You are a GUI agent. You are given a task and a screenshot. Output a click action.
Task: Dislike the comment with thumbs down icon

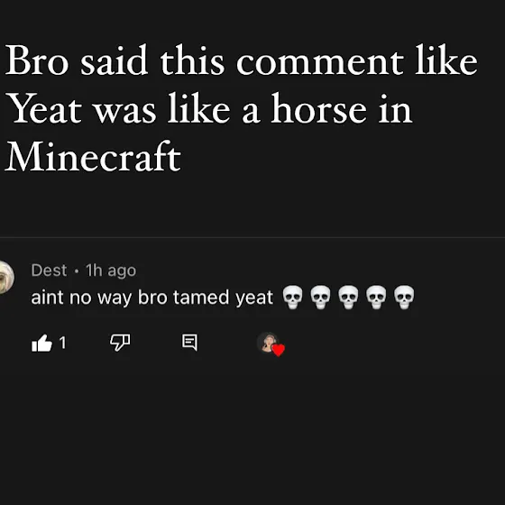120,342
